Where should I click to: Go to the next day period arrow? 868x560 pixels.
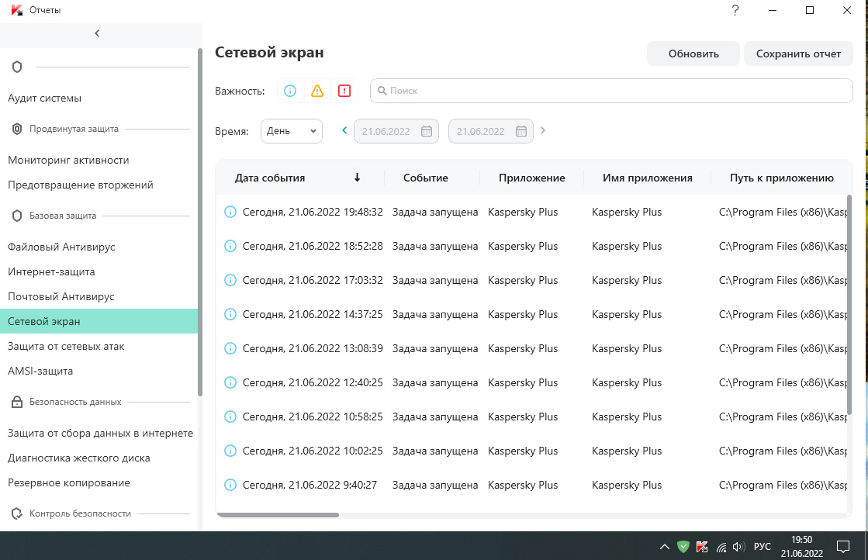coord(543,130)
